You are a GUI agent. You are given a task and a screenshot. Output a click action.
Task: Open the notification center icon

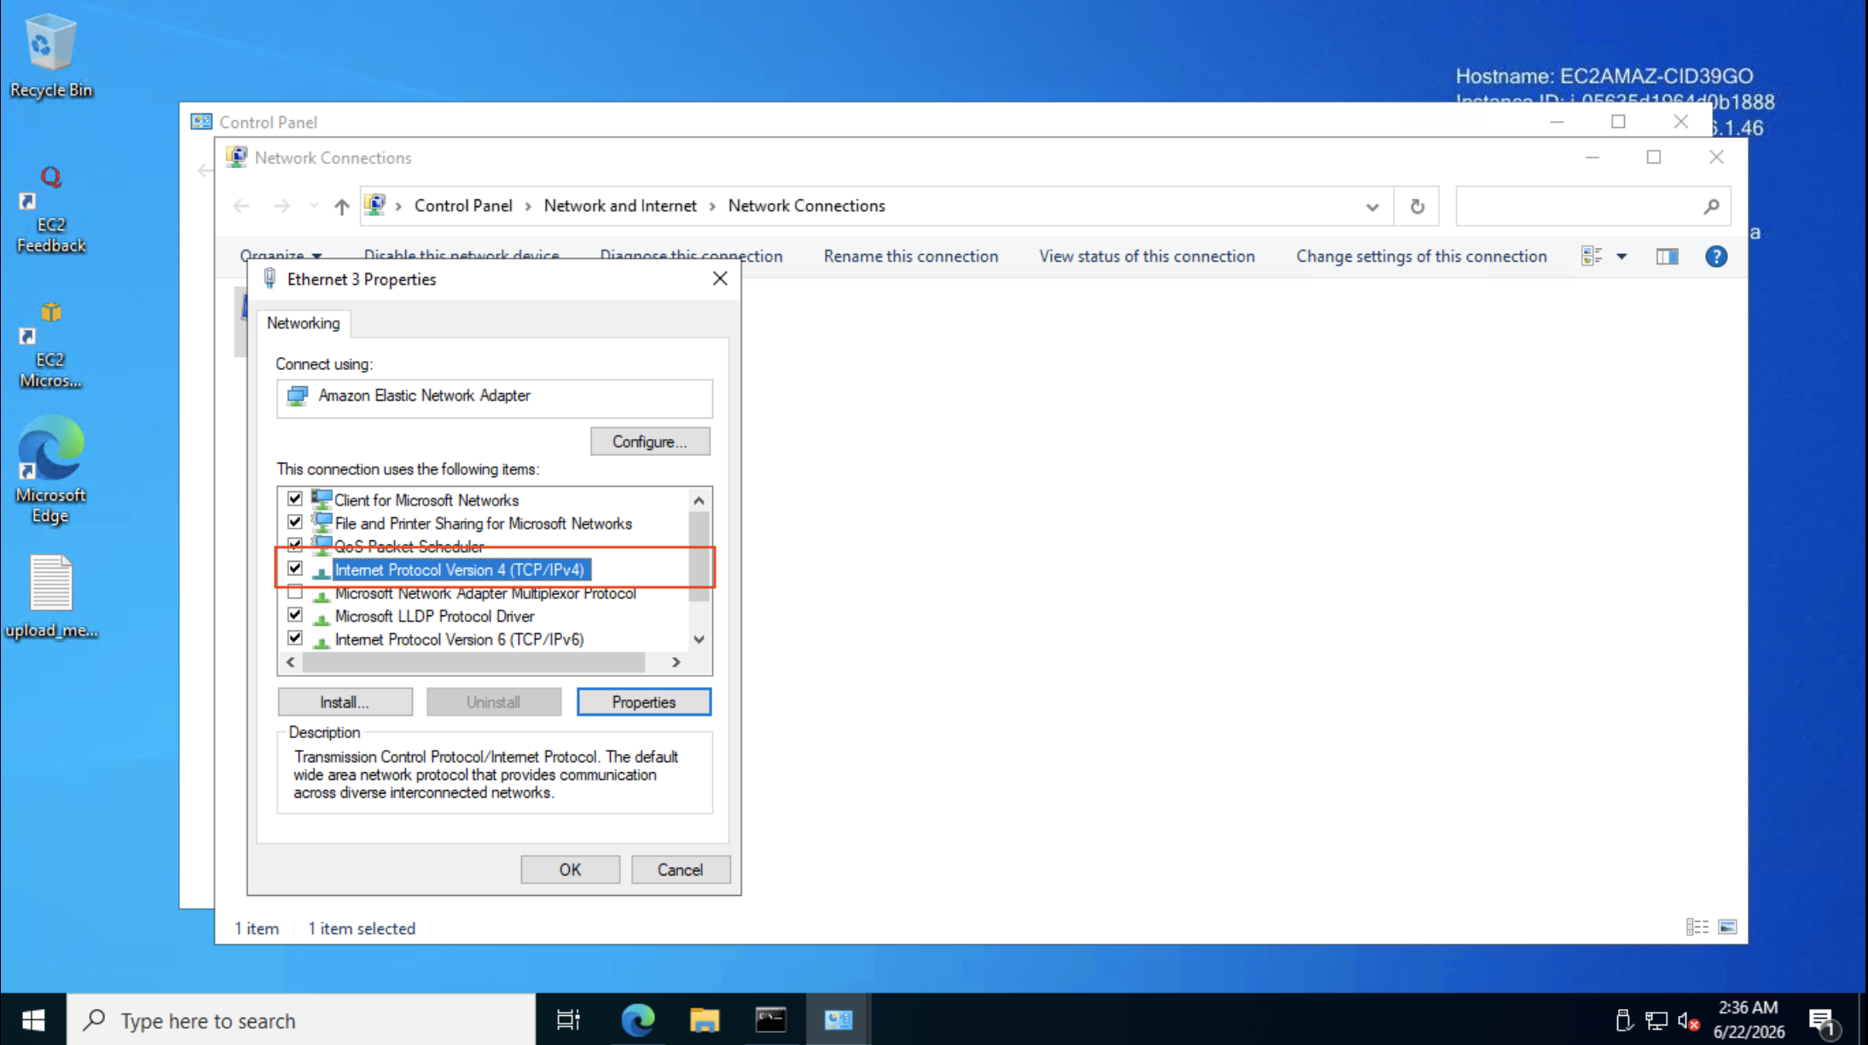[1823, 1020]
